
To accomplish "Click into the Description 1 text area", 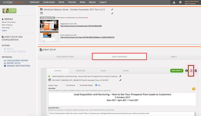I will [x=121, y=114].
